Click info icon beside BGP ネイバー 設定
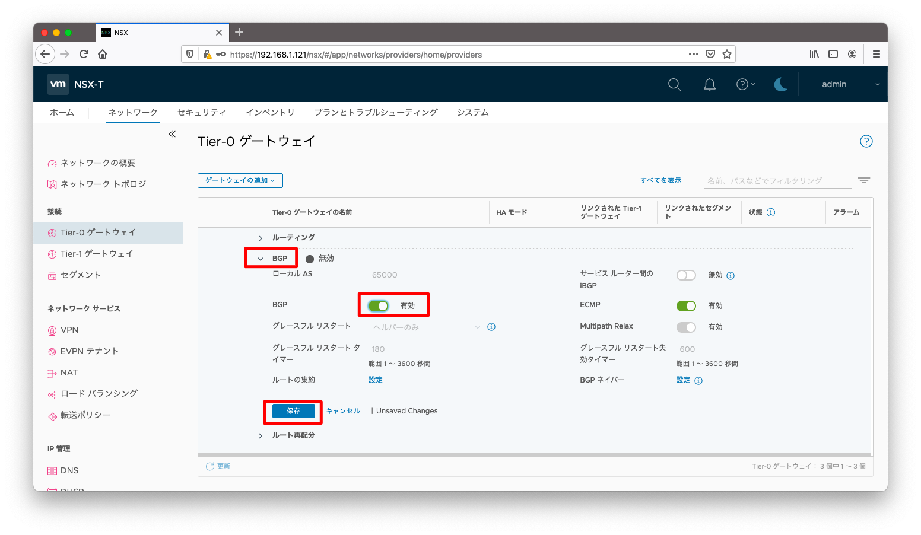 [x=698, y=381]
